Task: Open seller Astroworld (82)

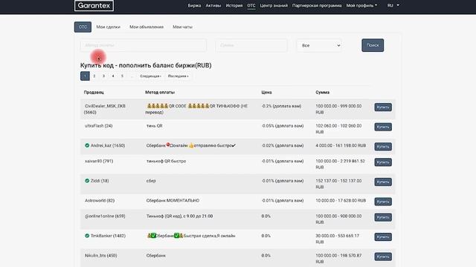Action: pyautogui.click(x=100, y=200)
